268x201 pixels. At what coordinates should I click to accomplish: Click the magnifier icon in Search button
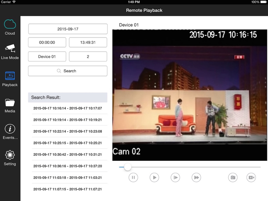(x=59, y=71)
